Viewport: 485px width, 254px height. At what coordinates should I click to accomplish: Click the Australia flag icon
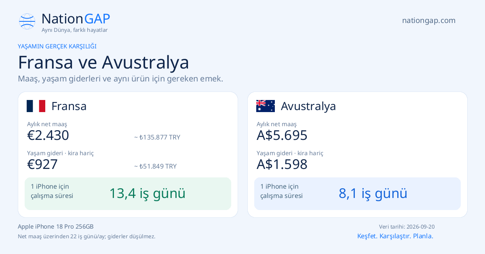[x=266, y=106]
